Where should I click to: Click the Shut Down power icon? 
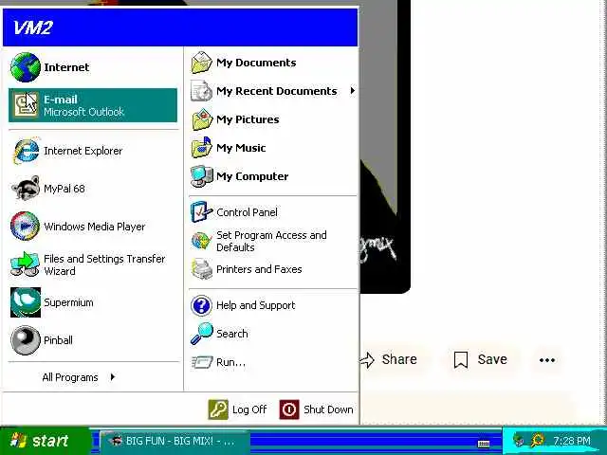[x=289, y=409]
